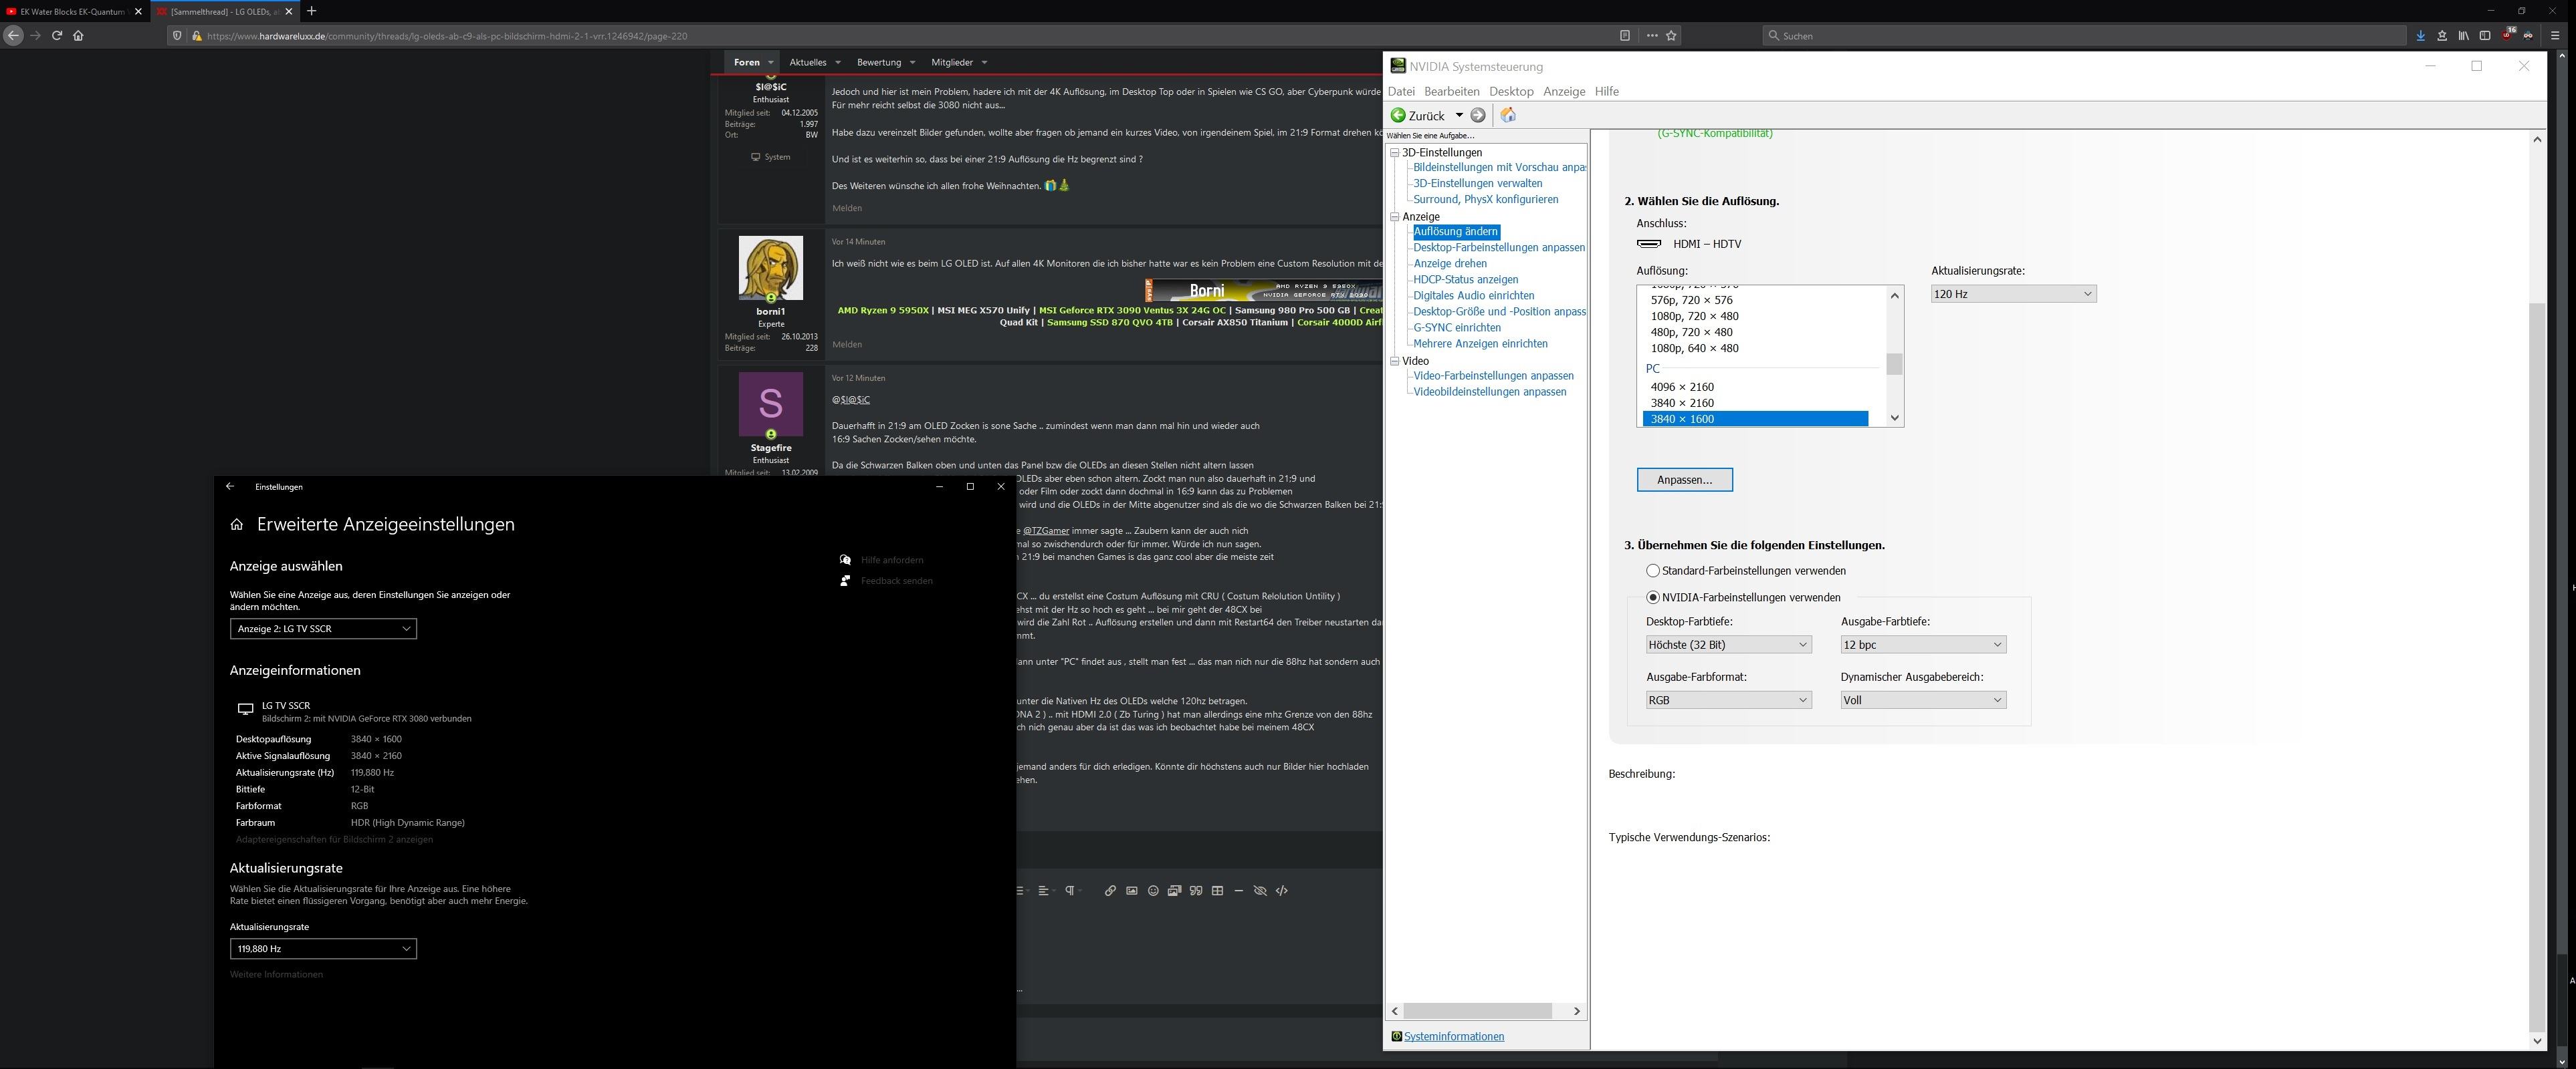Open uBlock Origin extension icon
Viewport: 2576px width, 1069px height.
coord(2507,35)
